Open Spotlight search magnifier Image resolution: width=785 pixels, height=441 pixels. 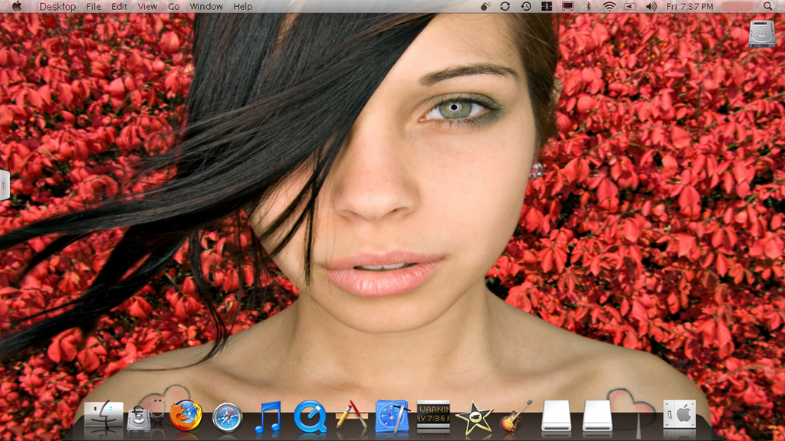[768, 6]
